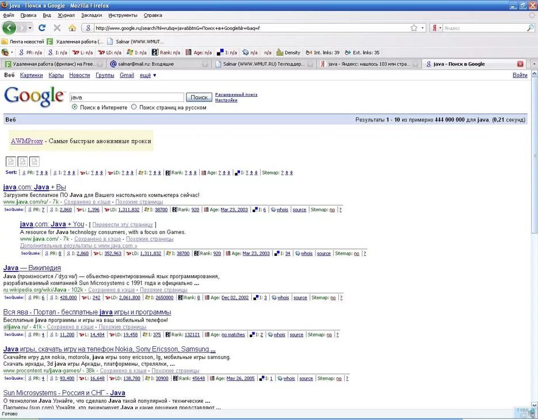This screenshot has width=538, height=420.
Task: Open the AWMProxy ad link
Action: [27, 141]
